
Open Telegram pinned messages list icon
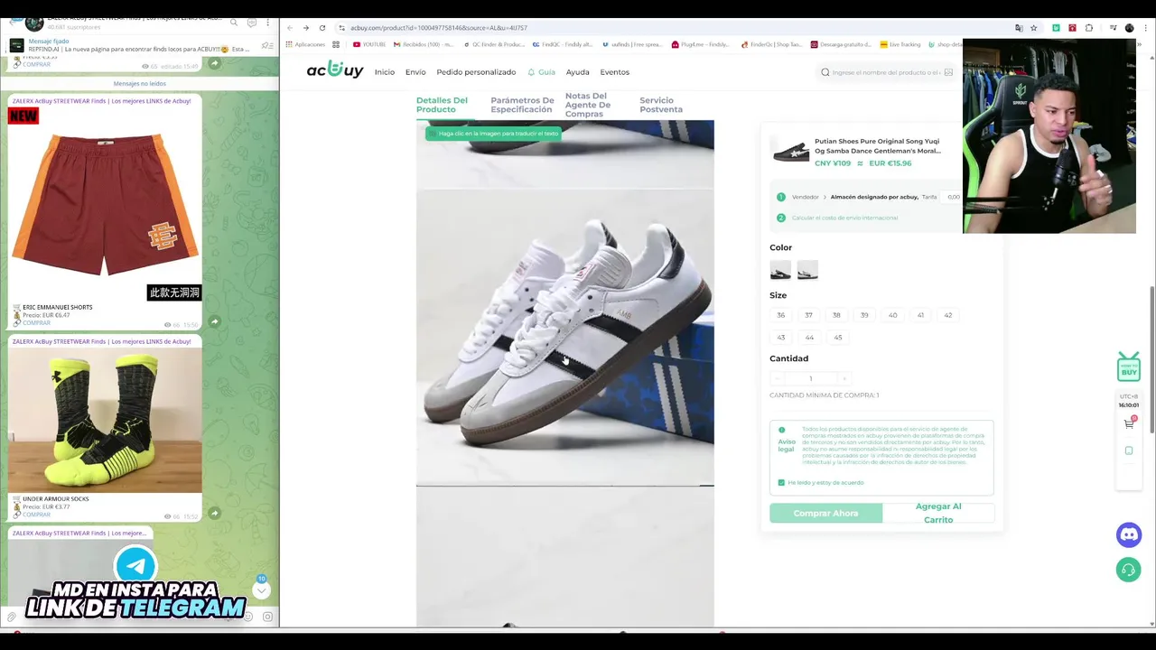(266, 45)
